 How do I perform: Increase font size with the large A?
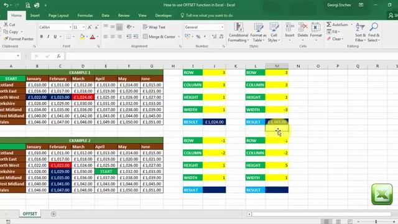(x=90, y=27)
